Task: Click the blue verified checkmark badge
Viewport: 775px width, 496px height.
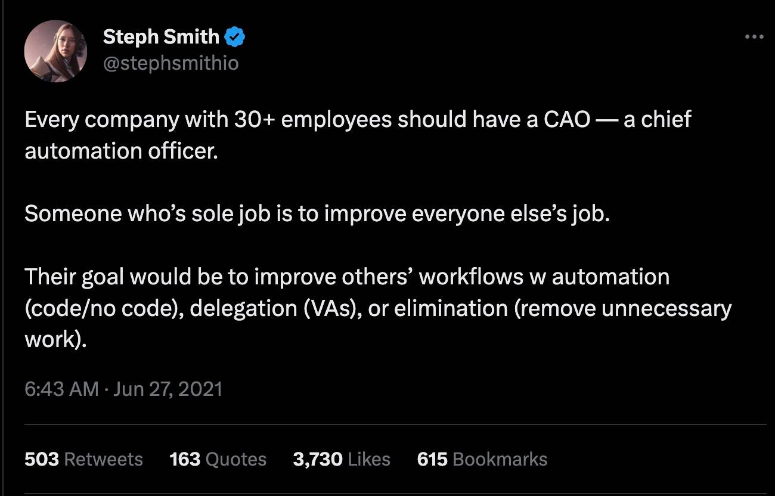Action: click(x=235, y=38)
